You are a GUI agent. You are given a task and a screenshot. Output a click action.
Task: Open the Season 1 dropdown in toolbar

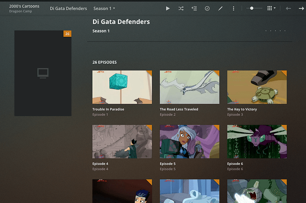104,8
